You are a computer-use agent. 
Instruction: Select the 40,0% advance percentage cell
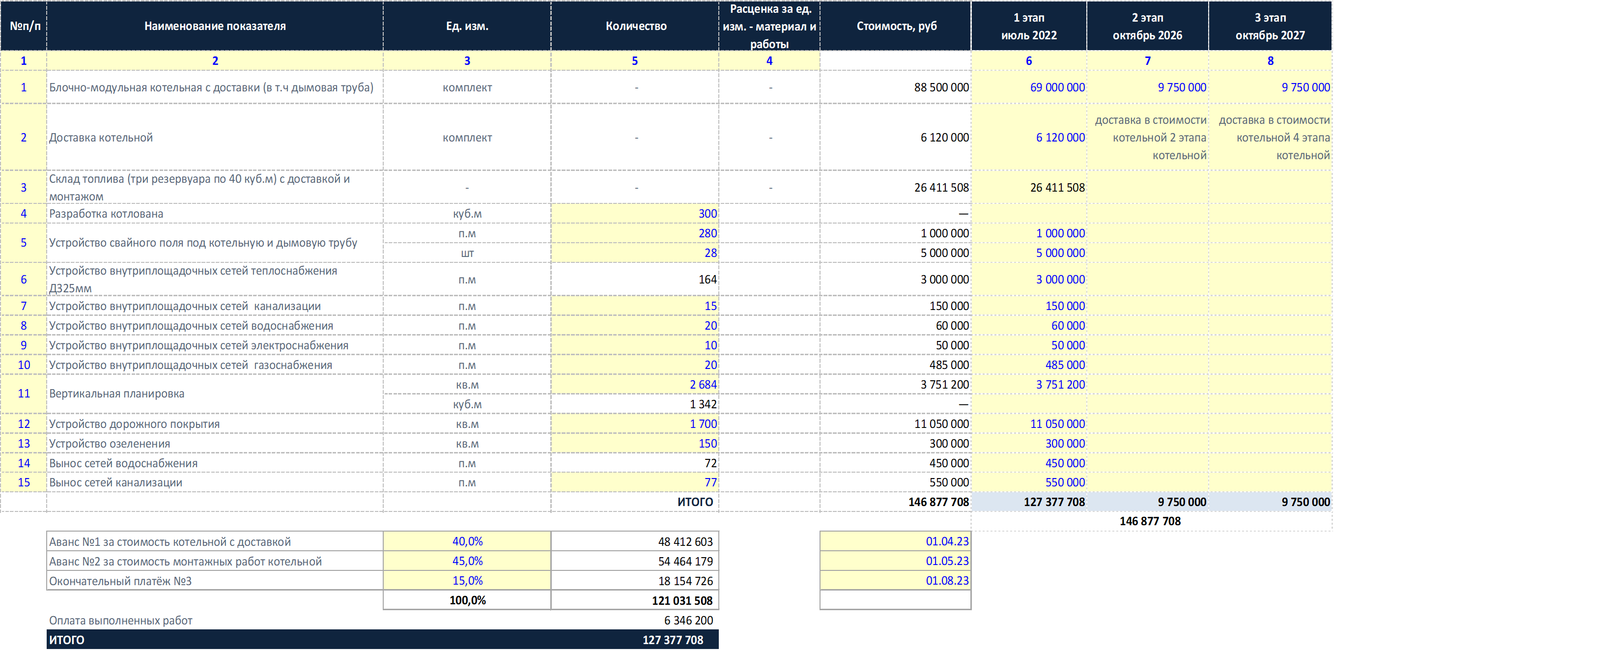pos(467,541)
